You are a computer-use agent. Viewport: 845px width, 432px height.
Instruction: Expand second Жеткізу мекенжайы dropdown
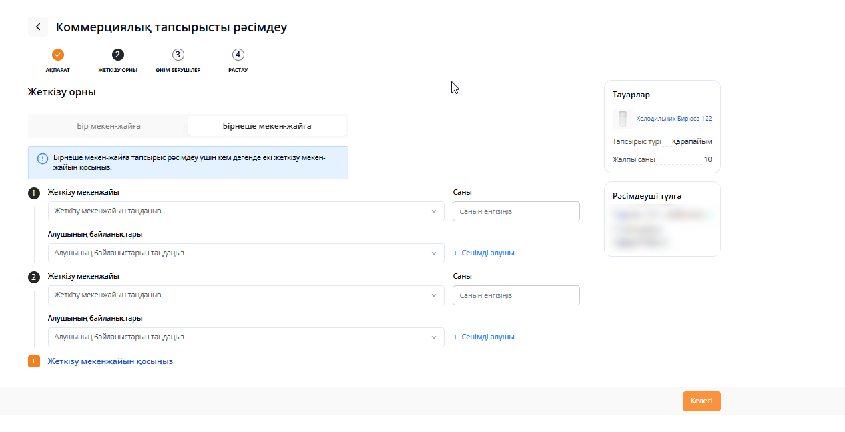point(246,295)
